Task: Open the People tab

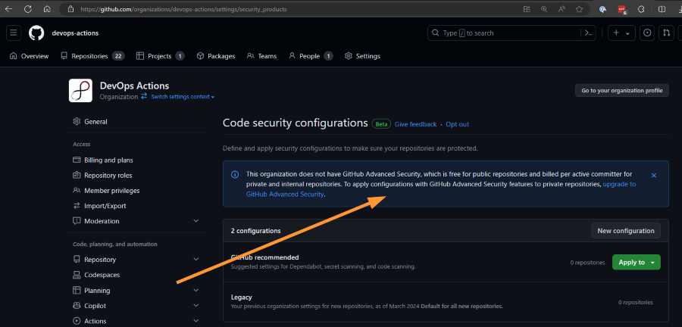Action: point(311,56)
